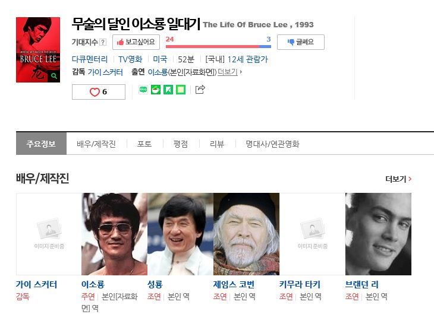Open the 기대지수 question mark help icon
Viewport: 434px width, 324px height.
click(x=103, y=42)
